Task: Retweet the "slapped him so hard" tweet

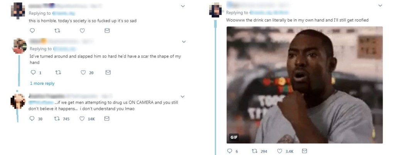Action: pyautogui.click(x=58, y=72)
